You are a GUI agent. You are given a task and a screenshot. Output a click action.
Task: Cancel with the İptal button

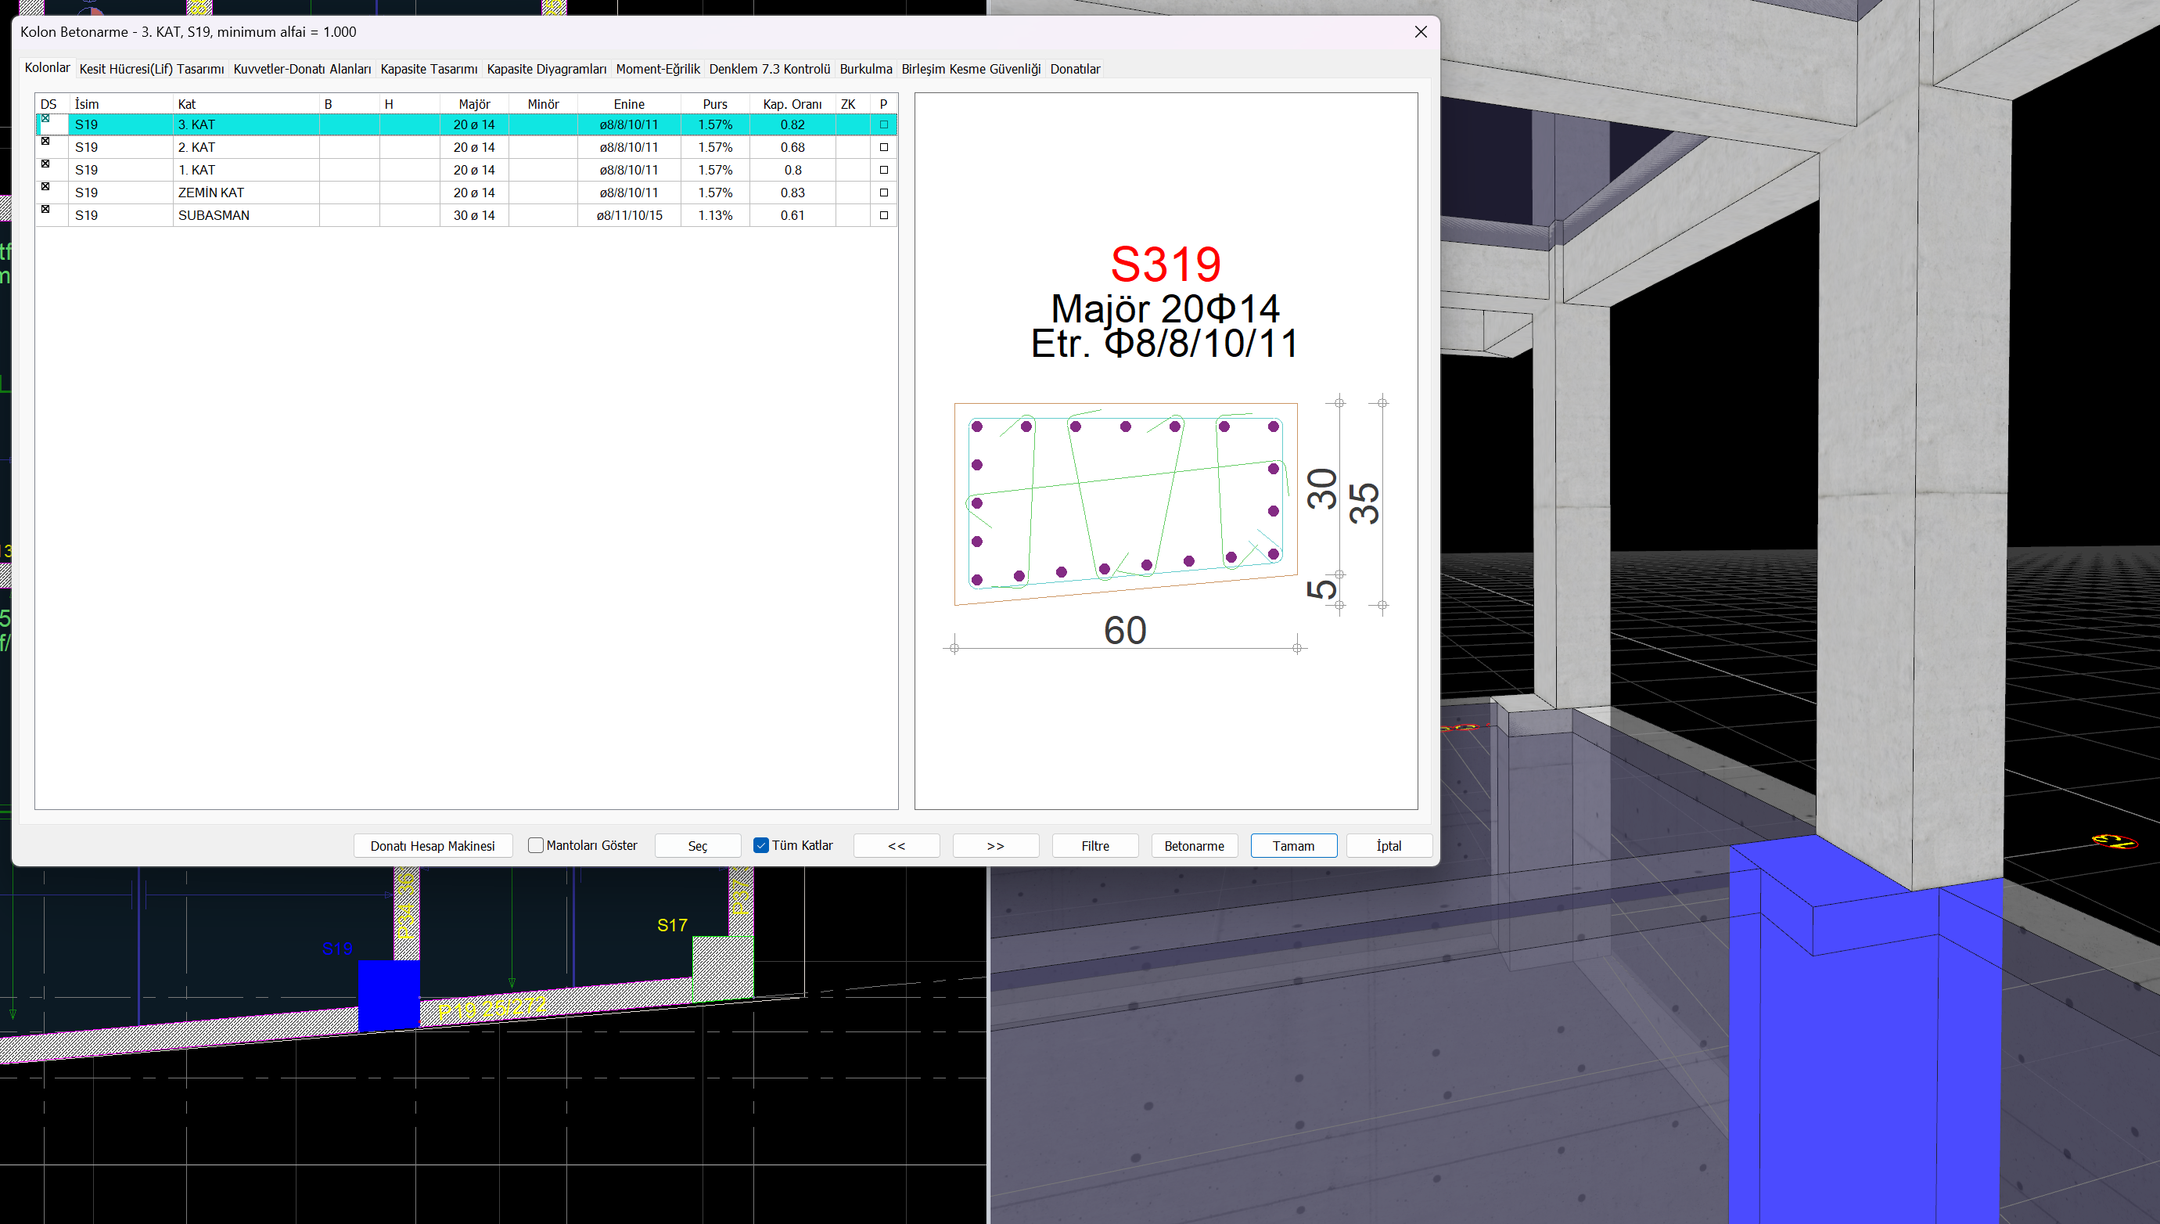click(x=1389, y=846)
